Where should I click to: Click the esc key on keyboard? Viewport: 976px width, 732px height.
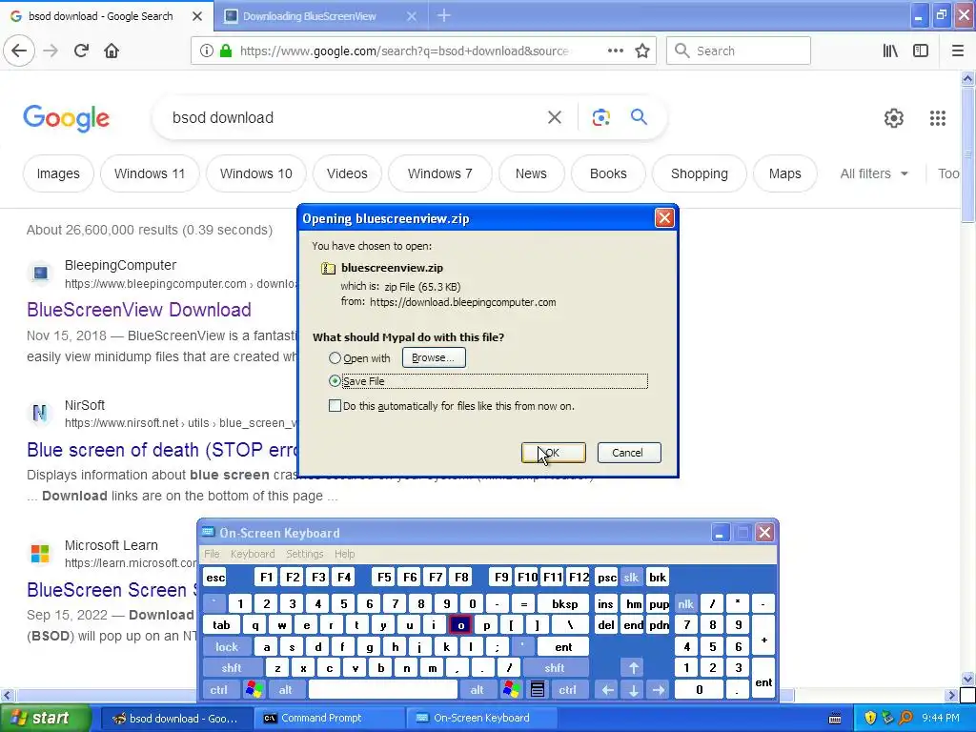click(x=215, y=577)
